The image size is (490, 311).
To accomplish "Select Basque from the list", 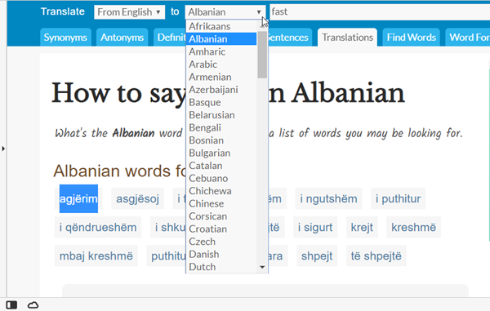I will point(221,102).
